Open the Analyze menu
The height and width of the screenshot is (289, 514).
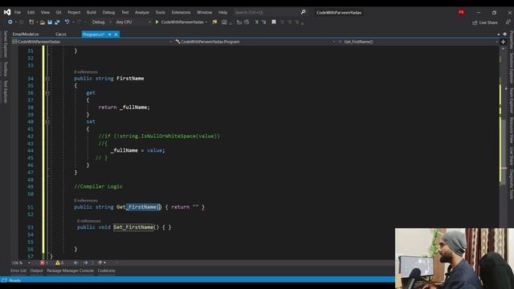[x=142, y=12]
